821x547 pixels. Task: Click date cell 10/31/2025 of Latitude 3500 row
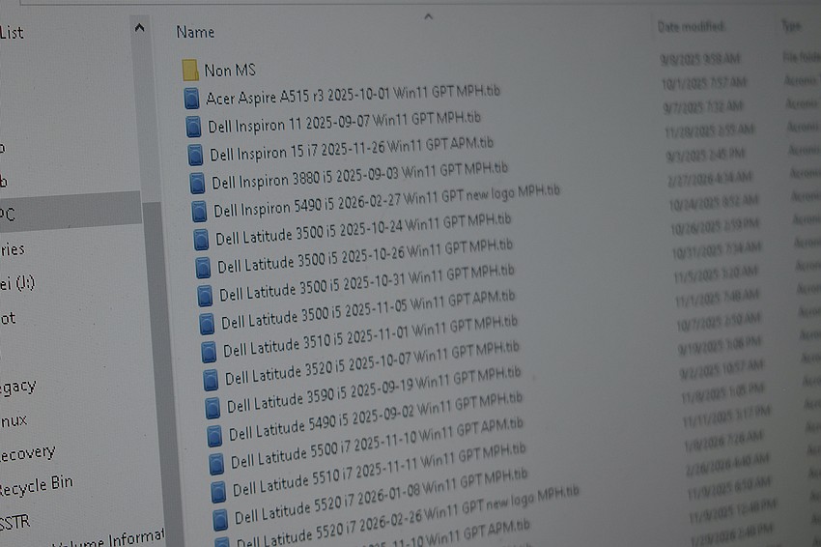point(717,249)
